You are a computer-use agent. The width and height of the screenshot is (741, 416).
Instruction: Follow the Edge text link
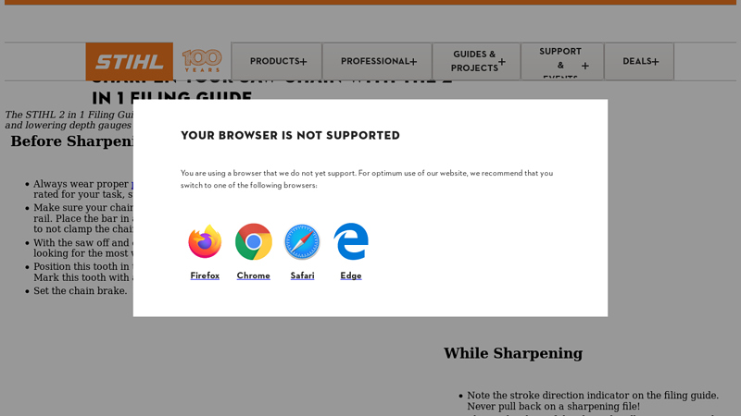(x=351, y=275)
